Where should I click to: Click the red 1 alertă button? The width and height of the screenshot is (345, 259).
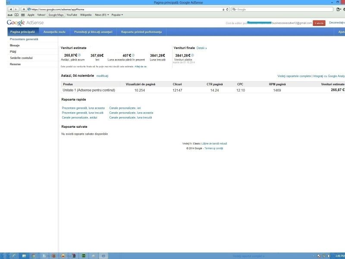pyautogui.click(x=319, y=23)
